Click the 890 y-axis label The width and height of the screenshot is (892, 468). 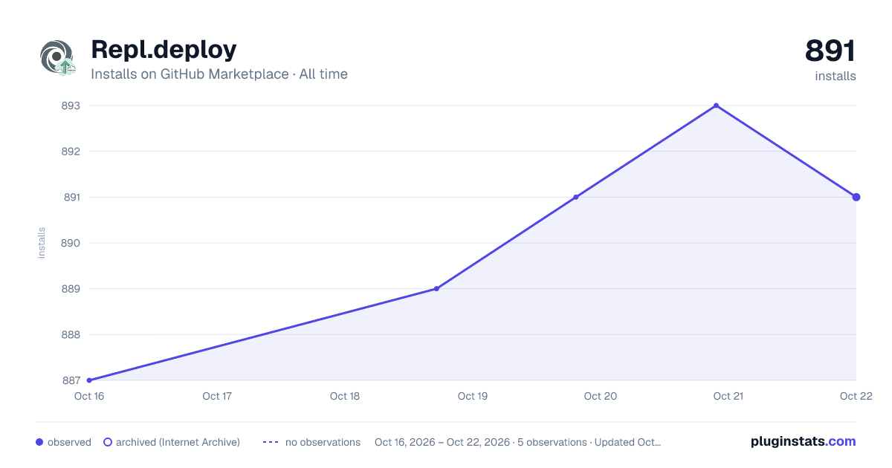tap(71, 243)
